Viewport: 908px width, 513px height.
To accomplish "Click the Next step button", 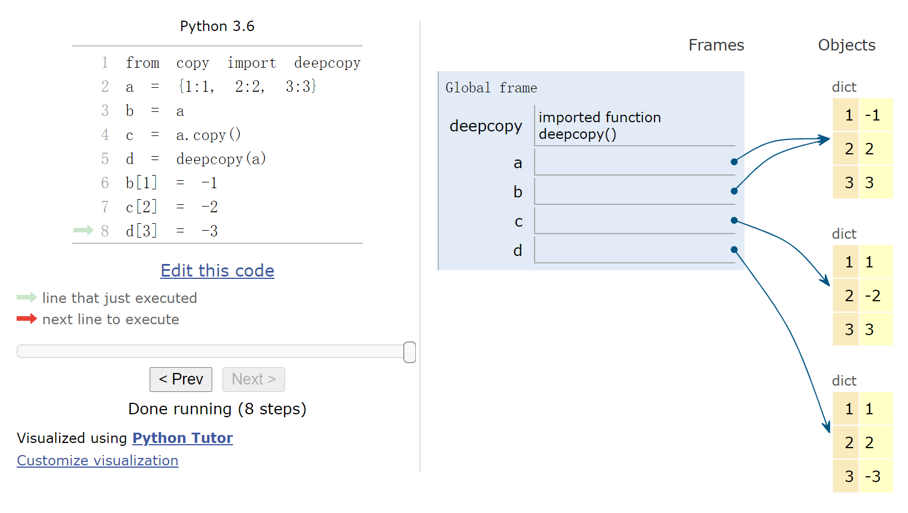I will pos(254,379).
